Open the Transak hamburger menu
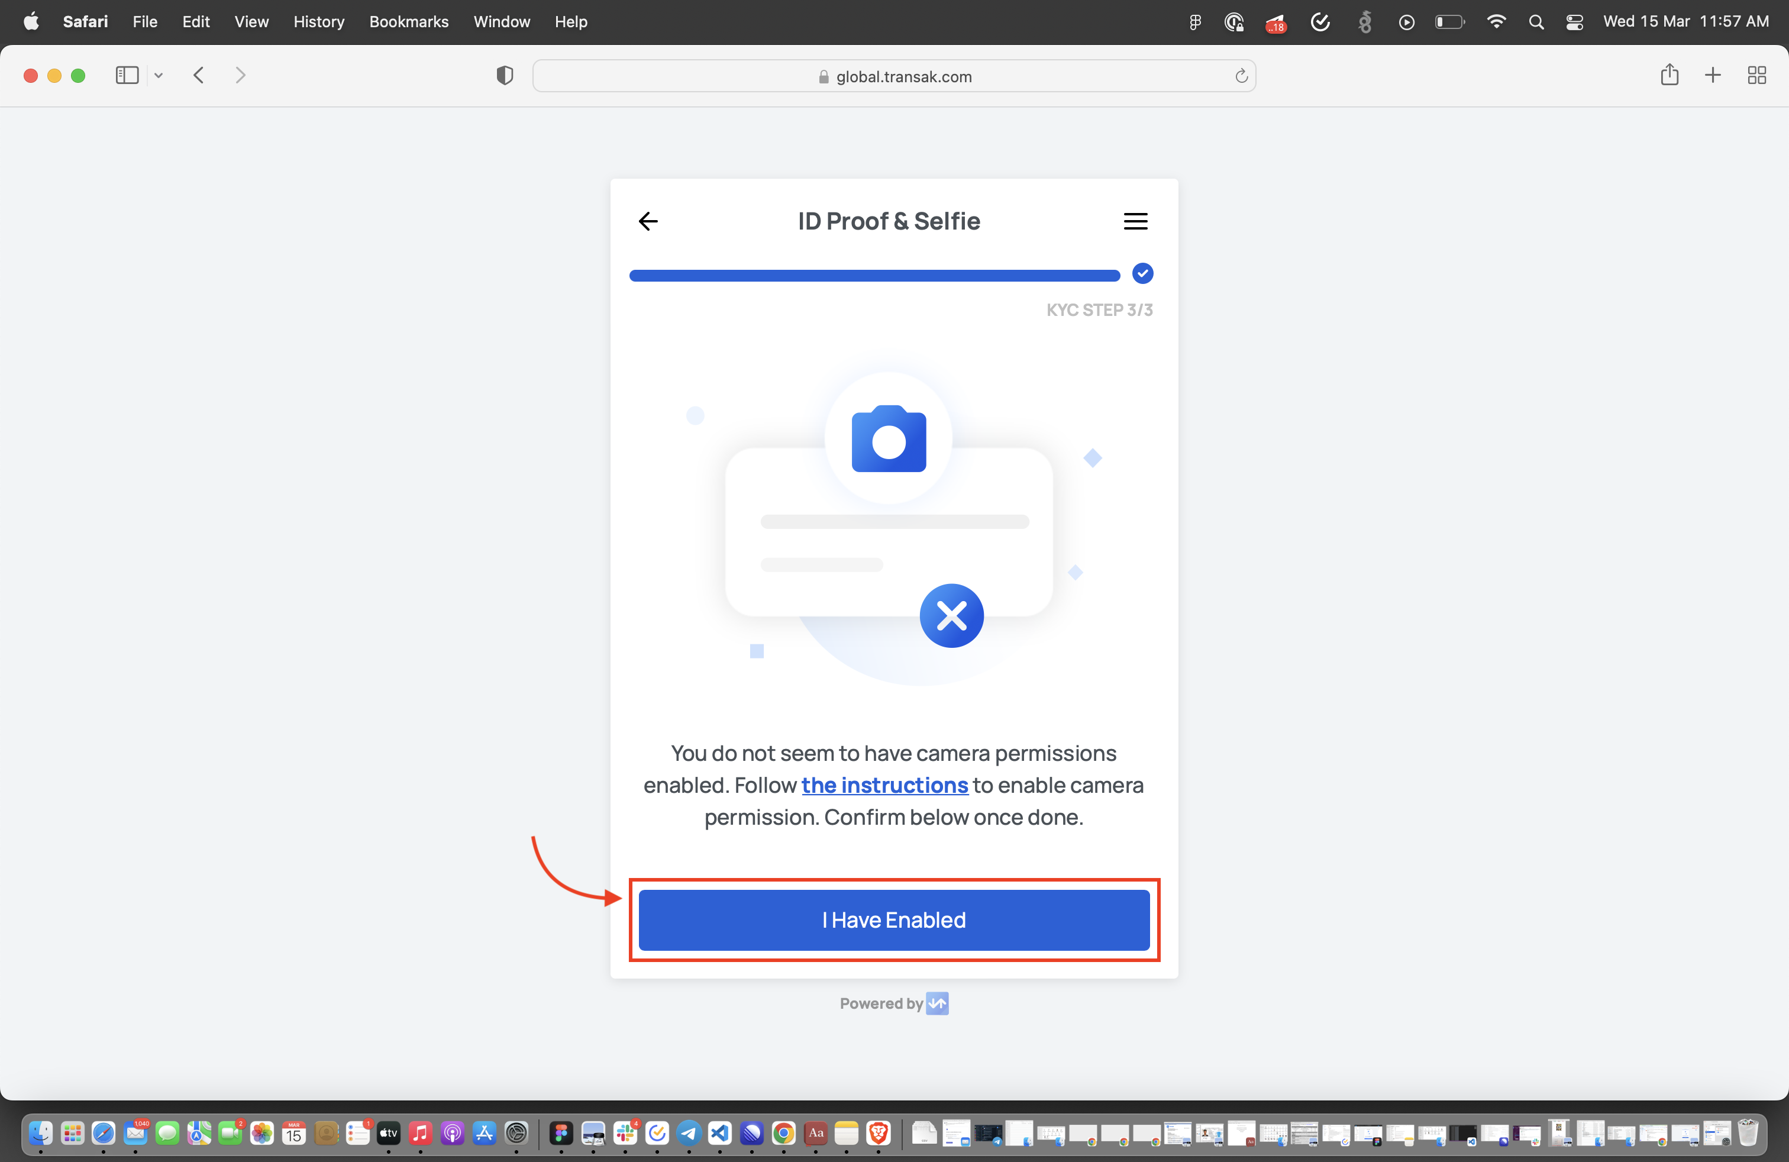This screenshot has width=1789, height=1162. (1135, 220)
